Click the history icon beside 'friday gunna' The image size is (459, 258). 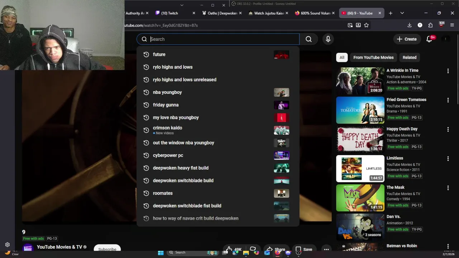(x=146, y=105)
